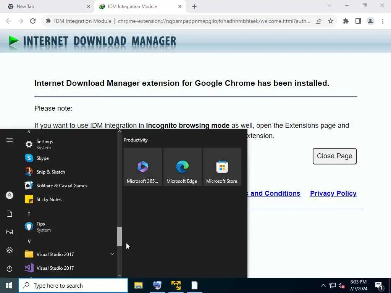Open the clock and date flyout
Image resolution: width=391 pixels, height=293 pixels.
click(x=358, y=285)
